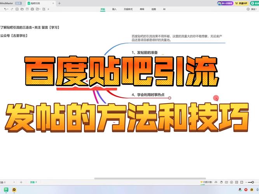Click the New file icon in toolbar
259x194 pixels.
(x=17, y=9)
